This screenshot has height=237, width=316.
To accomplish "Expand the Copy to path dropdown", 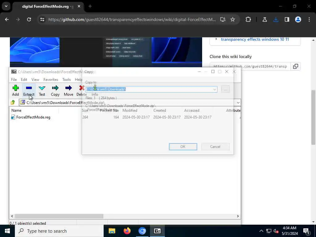I will pyautogui.click(x=215, y=89).
